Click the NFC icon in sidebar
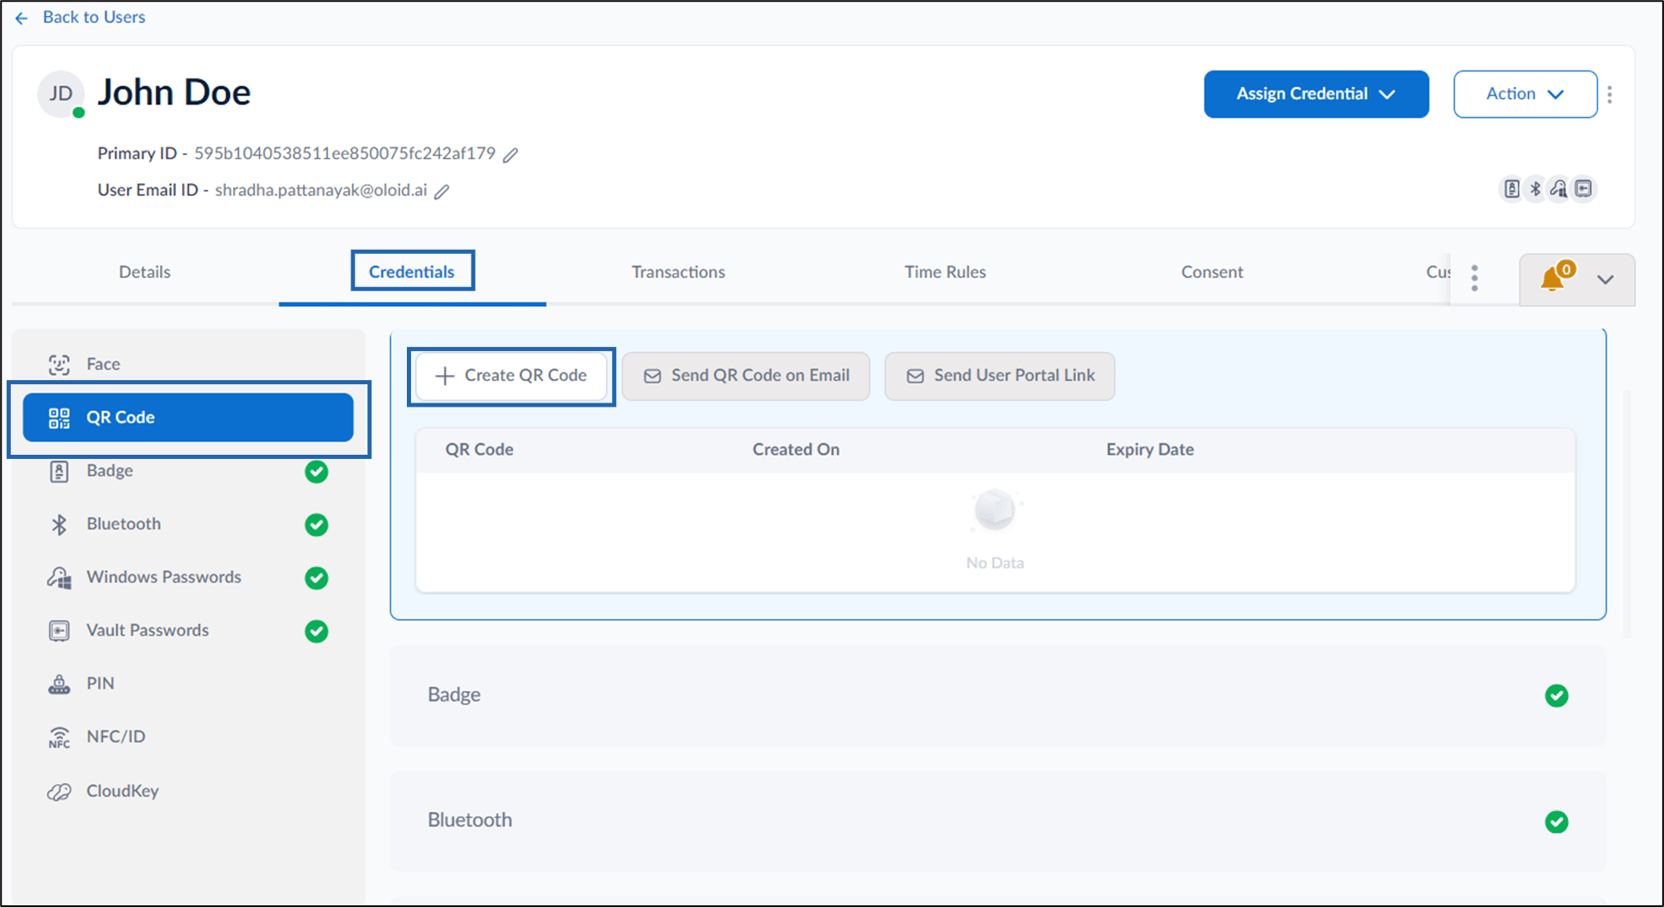The width and height of the screenshot is (1664, 907). coord(59,738)
